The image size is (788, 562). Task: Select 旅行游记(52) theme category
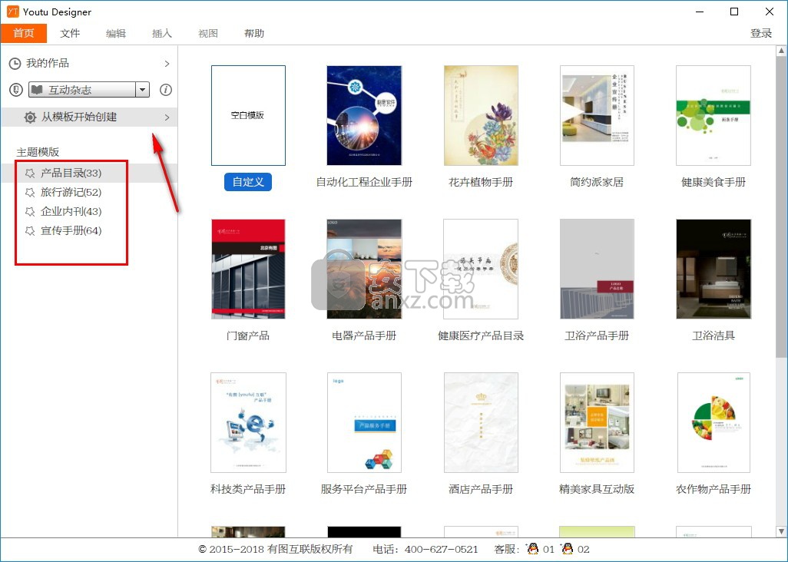tap(71, 193)
